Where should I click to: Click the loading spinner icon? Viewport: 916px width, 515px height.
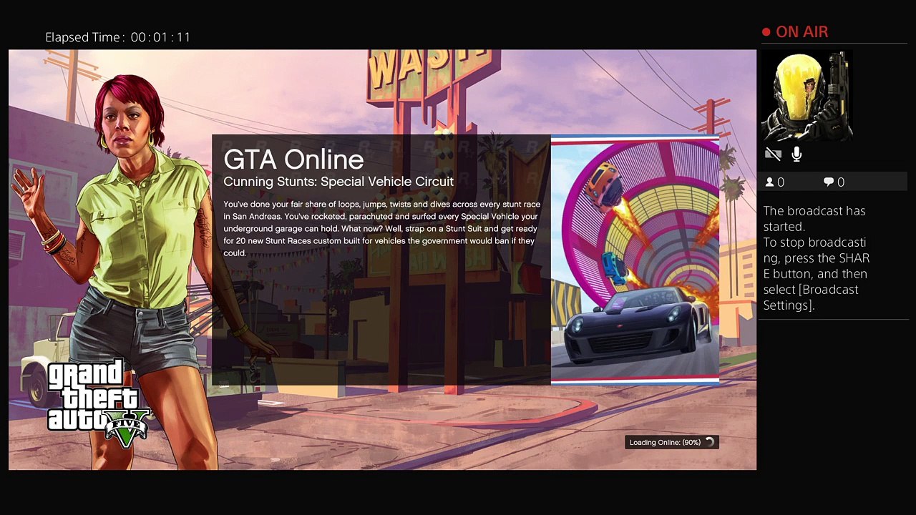coord(709,442)
